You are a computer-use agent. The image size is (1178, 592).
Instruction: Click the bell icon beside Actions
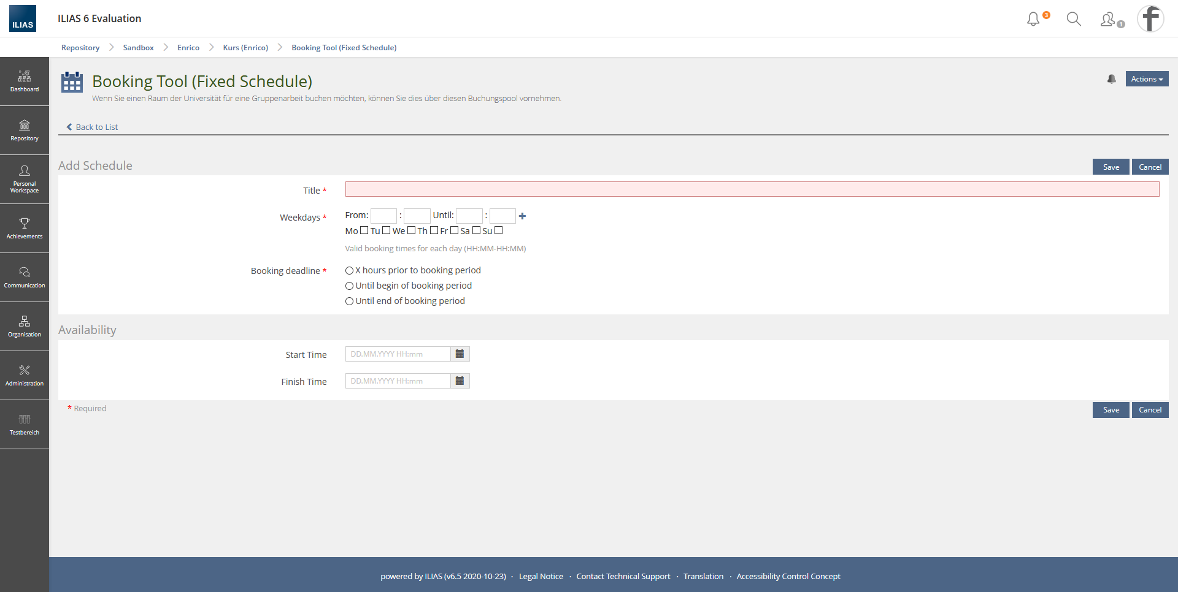pyautogui.click(x=1111, y=79)
